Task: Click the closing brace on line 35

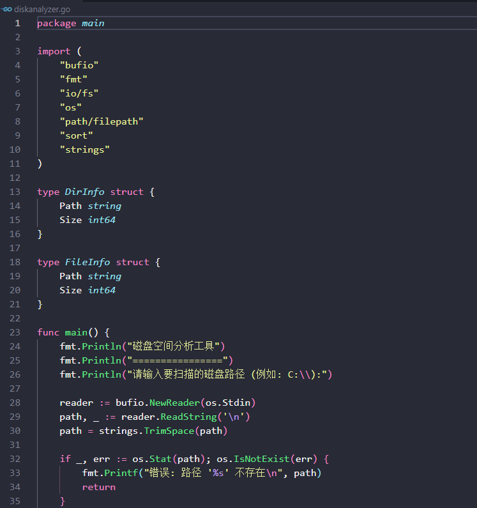Action: tap(63, 501)
